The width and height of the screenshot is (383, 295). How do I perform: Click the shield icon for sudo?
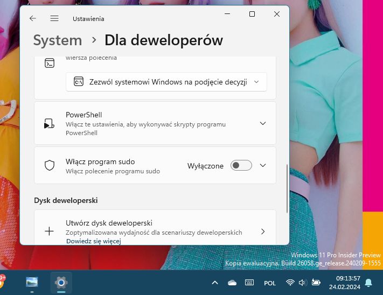tap(50, 165)
